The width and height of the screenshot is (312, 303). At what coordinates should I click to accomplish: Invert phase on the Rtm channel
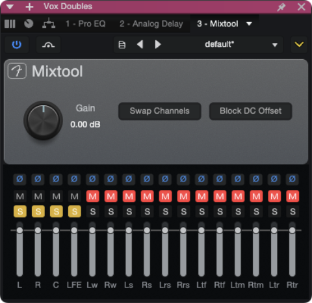click(256, 179)
